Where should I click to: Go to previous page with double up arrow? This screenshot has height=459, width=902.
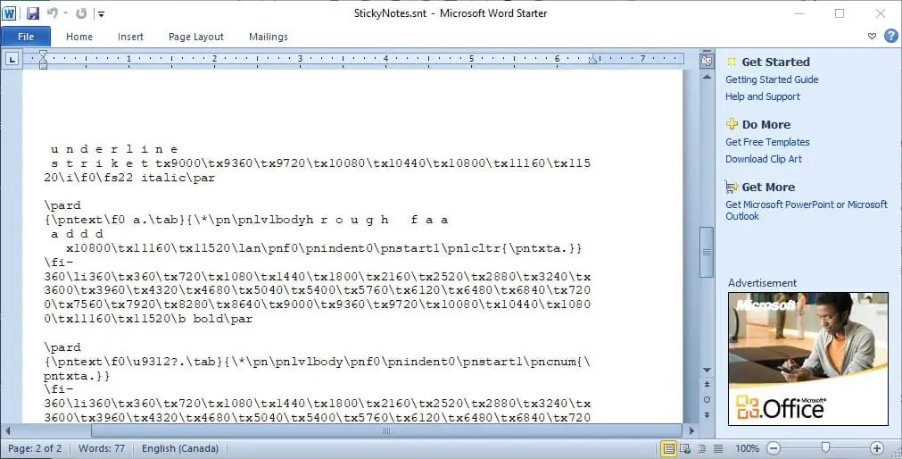pos(707,384)
